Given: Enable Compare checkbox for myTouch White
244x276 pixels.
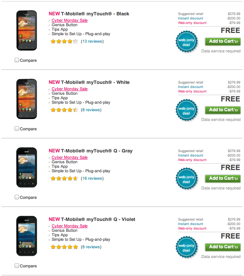Looking at the screenshot, I should [x=17, y=128].
